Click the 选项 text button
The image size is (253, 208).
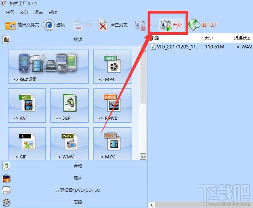pos(60,25)
